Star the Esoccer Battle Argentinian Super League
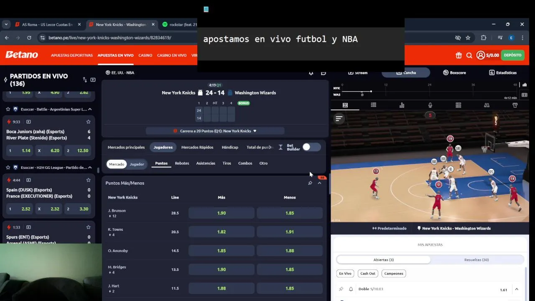This screenshot has height=301, width=535. coord(8,109)
